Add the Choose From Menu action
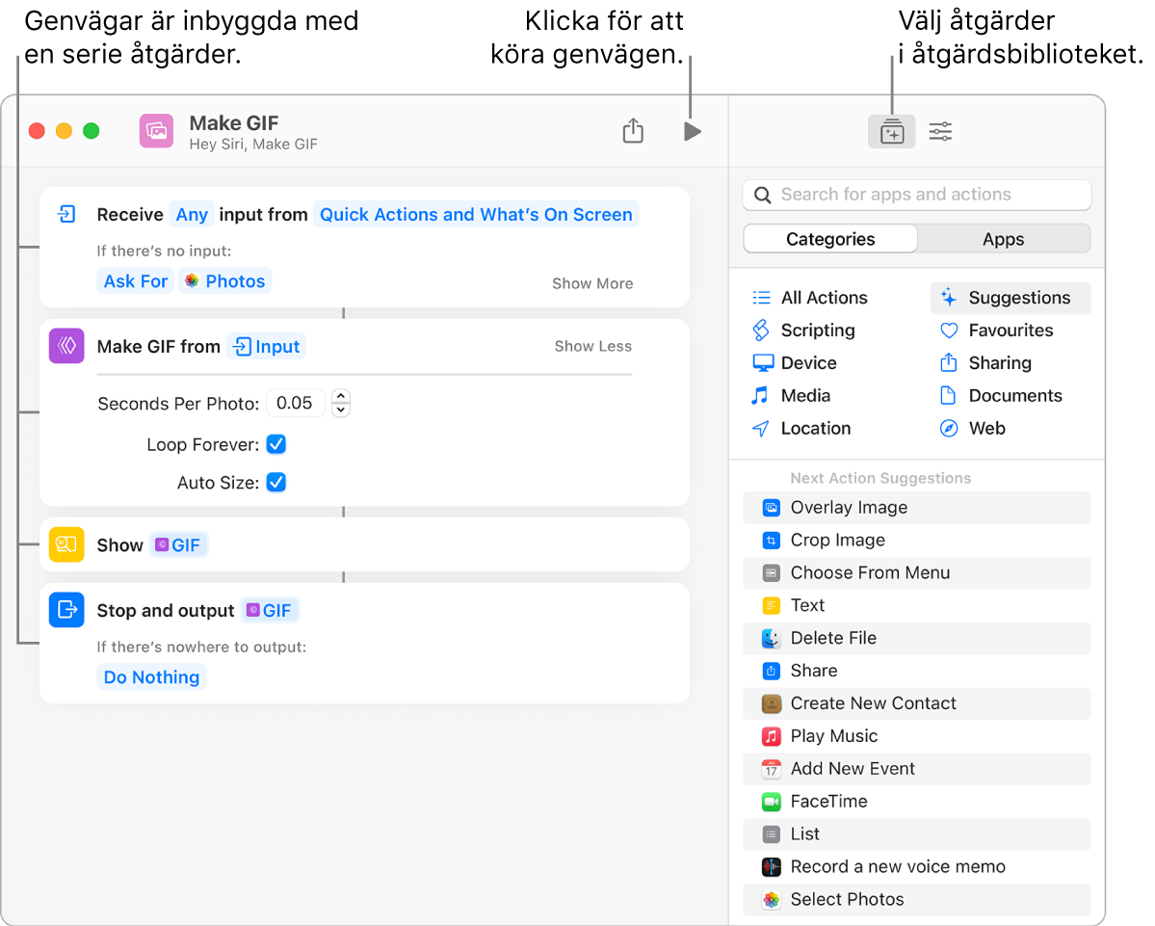1155x926 pixels. tap(916, 572)
